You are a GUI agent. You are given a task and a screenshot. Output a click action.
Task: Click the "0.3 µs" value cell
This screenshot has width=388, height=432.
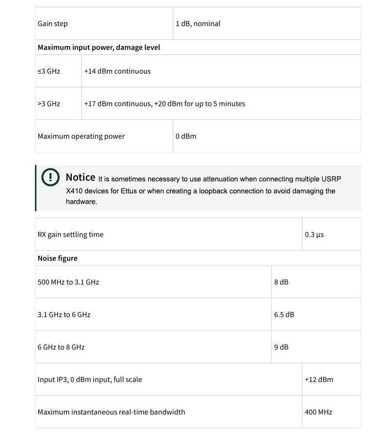(314, 235)
